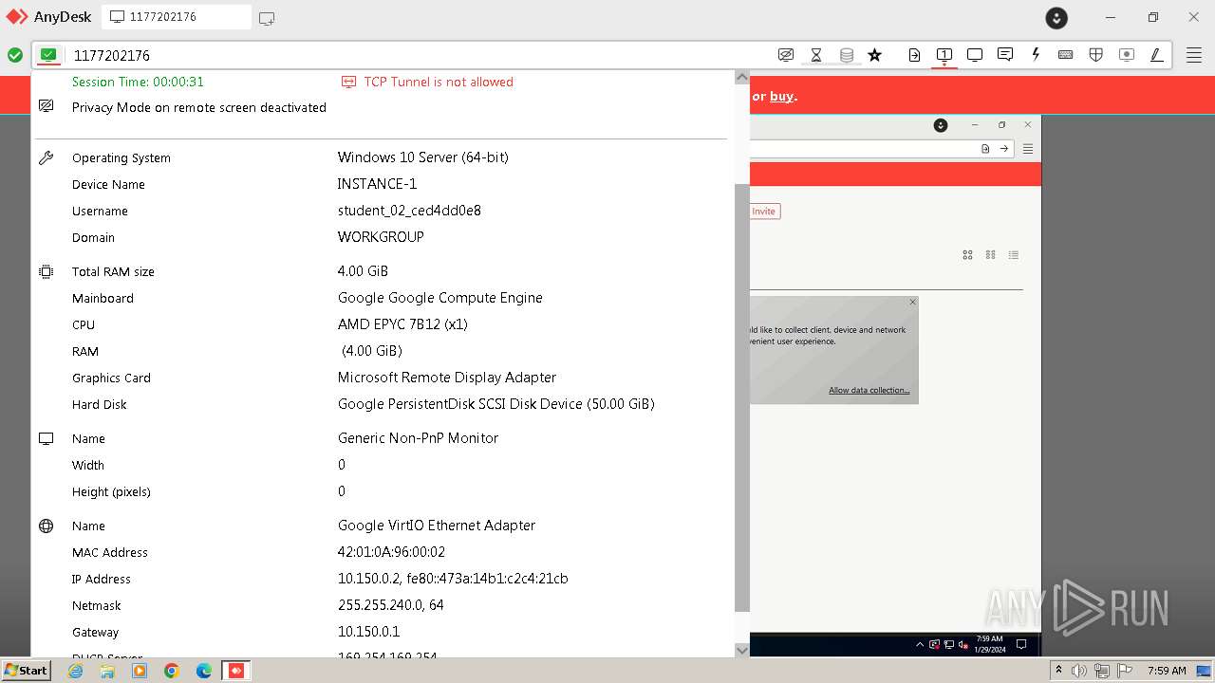Click volume speaker icon in system tray

coord(1079,671)
